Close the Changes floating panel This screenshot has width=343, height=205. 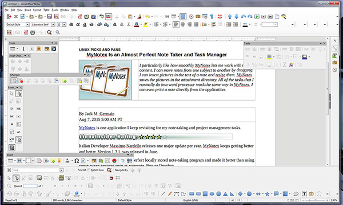pos(89,75)
